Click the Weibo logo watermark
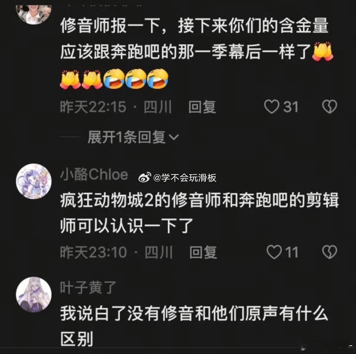This screenshot has width=356, height=354. click(x=145, y=178)
